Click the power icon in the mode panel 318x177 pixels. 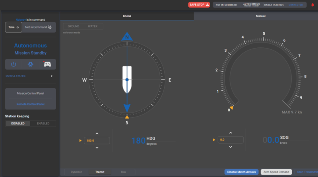[x=14, y=64]
